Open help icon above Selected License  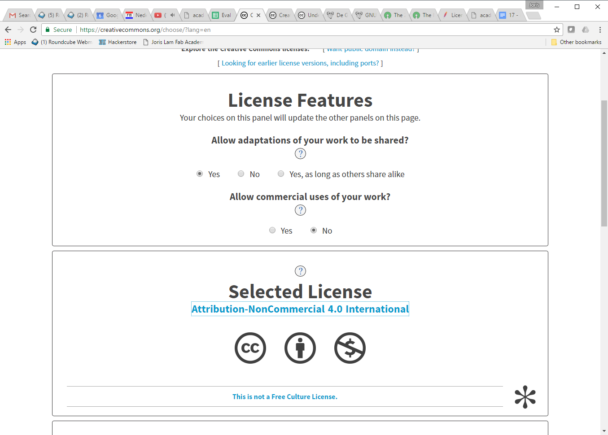point(300,271)
